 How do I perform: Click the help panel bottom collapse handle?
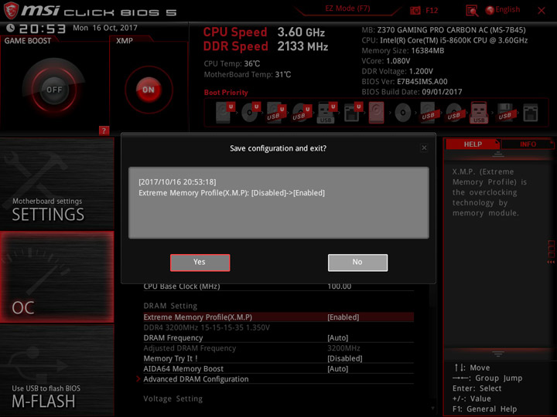coord(497,354)
